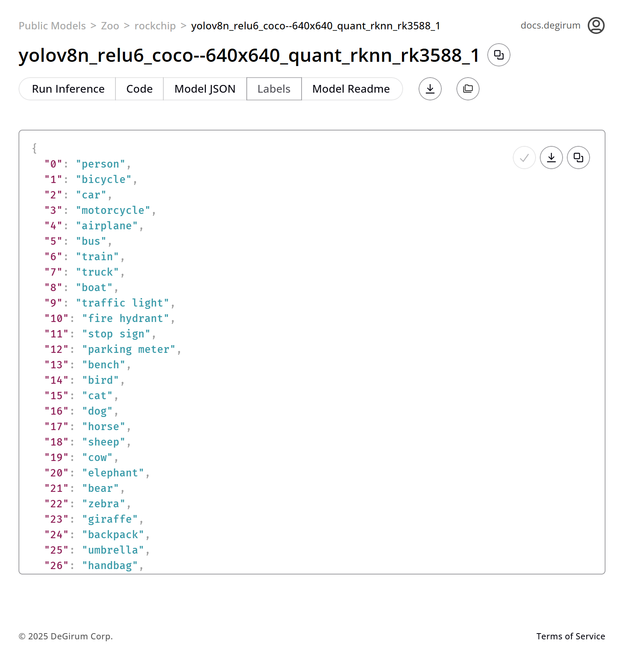Select the Labels tab

(274, 89)
